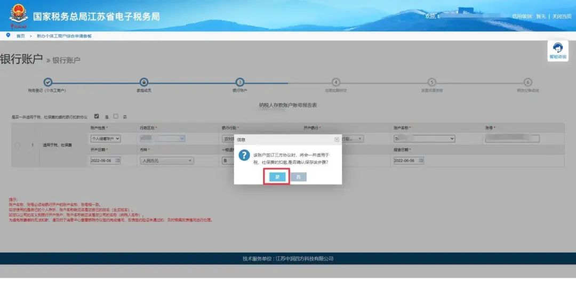
Task: Select step 4 in progress bar
Action: (335, 83)
